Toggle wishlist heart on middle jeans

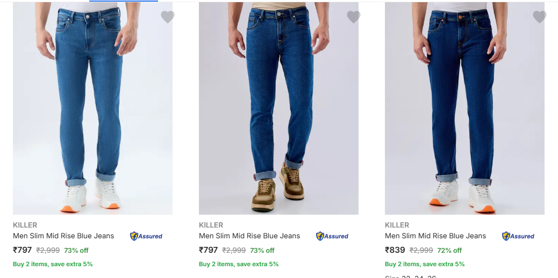354,17
